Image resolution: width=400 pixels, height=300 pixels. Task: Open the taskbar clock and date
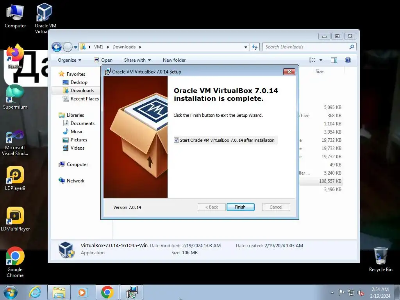[380, 293]
